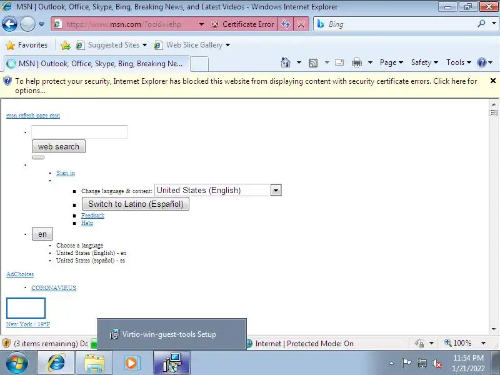
Task: Show hidden system tray icons arrow
Action: point(392,363)
